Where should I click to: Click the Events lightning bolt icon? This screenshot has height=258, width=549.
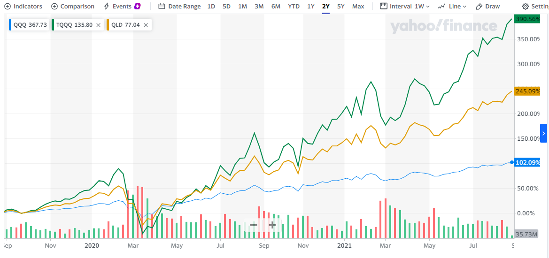coord(107,6)
